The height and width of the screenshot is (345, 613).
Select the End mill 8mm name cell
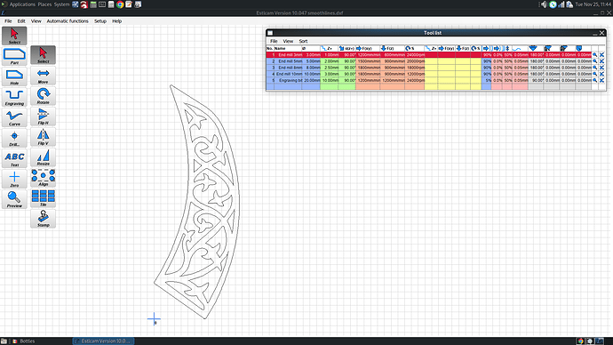click(x=288, y=68)
